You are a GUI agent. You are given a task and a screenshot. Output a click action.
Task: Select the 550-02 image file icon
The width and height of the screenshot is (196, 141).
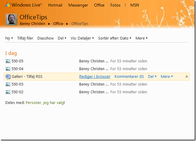8,92
